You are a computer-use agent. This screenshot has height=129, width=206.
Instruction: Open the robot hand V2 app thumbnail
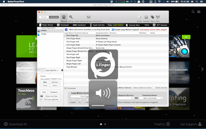[179, 46]
